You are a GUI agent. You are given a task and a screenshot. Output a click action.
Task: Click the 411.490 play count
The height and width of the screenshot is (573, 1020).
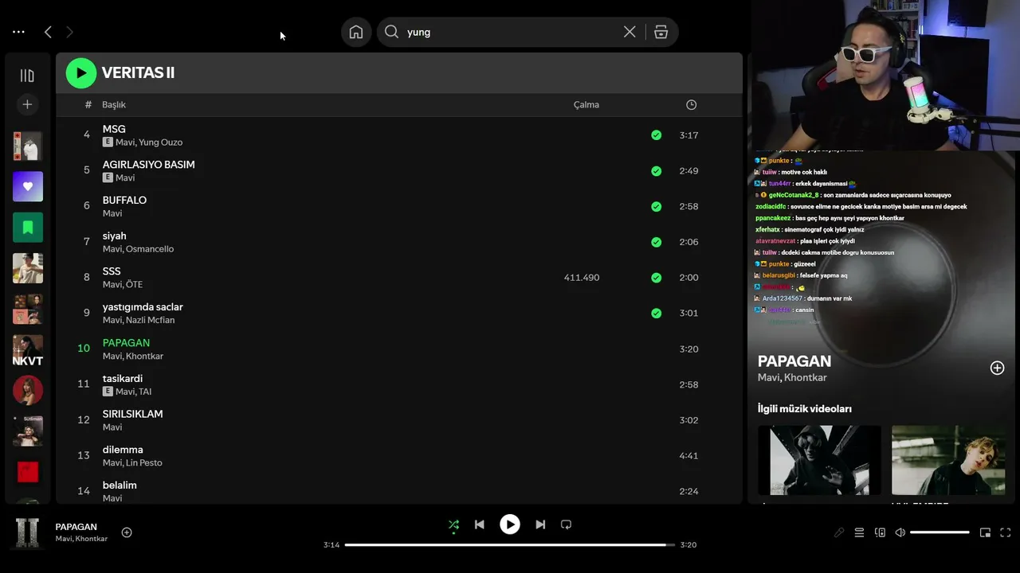click(582, 278)
